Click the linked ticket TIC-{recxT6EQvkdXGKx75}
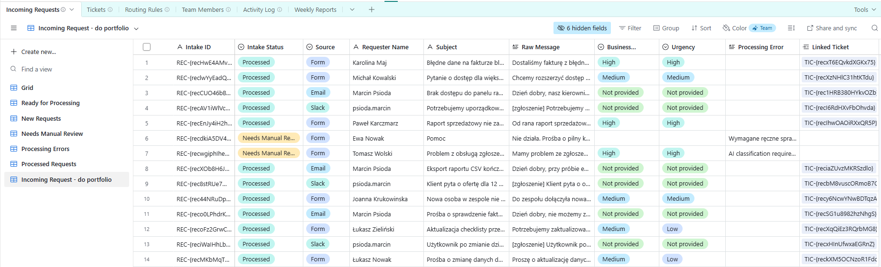881x267 pixels. (839, 62)
